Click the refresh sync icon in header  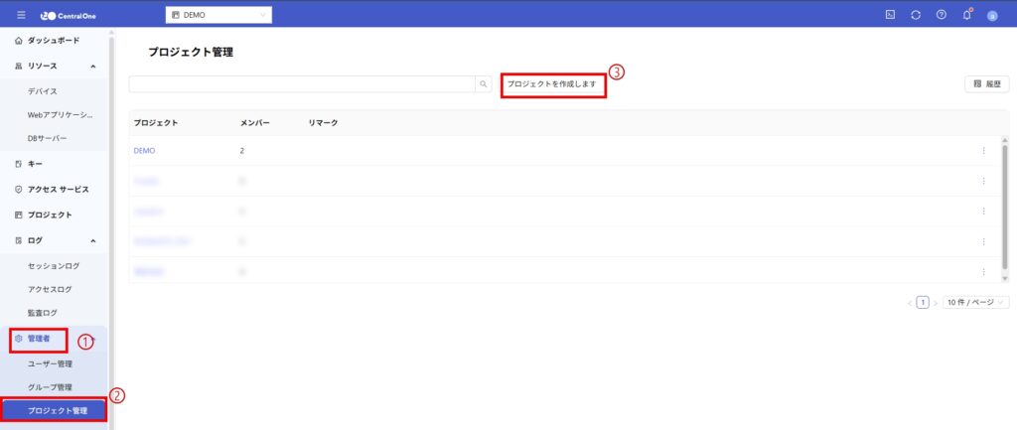915,15
